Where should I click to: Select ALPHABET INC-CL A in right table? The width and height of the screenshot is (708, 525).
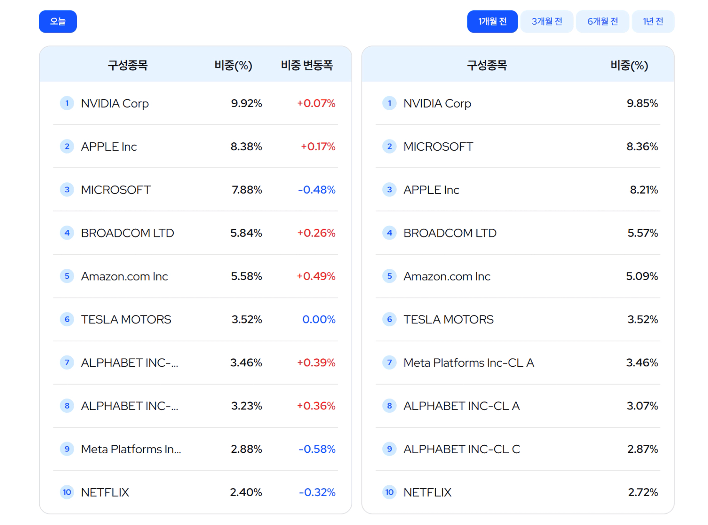(x=461, y=406)
